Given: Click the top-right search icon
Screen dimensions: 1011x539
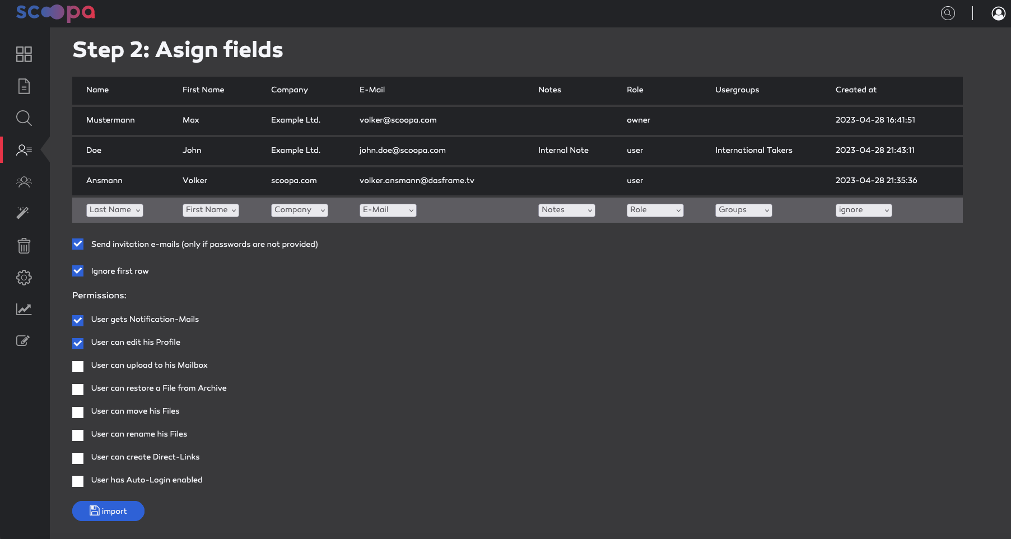Looking at the screenshot, I should click(x=948, y=13).
